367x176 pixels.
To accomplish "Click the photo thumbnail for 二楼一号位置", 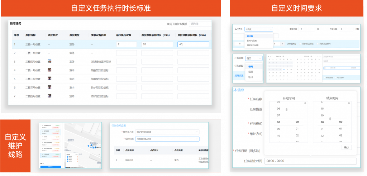I will (x=50, y=70).
